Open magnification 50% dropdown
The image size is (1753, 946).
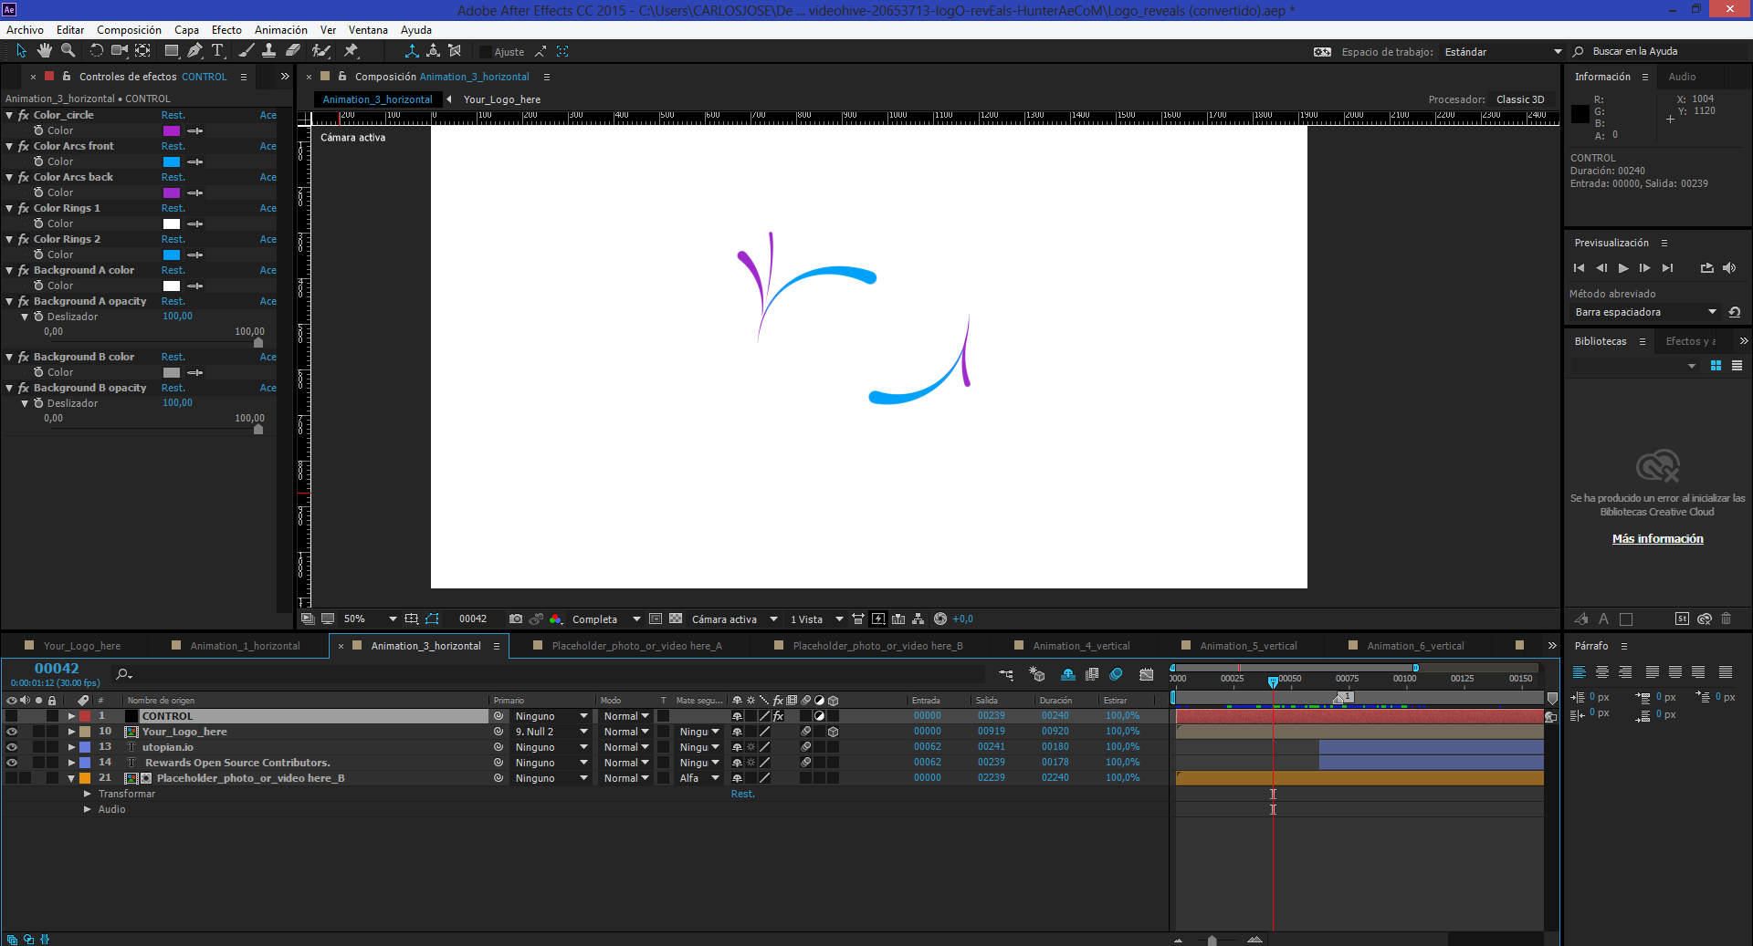click(370, 619)
